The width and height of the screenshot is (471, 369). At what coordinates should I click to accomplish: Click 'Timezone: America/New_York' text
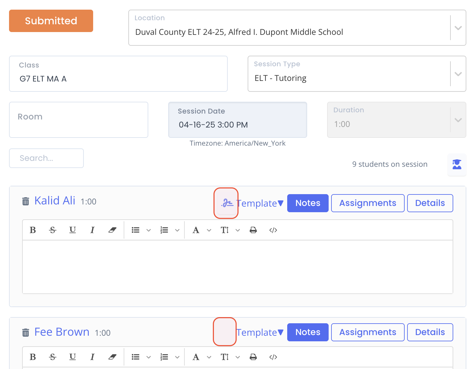[238, 143]
